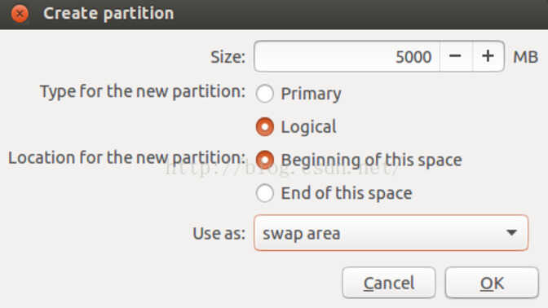Click the Size: label
Viewport: 548px width, 308px height.
tap(228, 56)
